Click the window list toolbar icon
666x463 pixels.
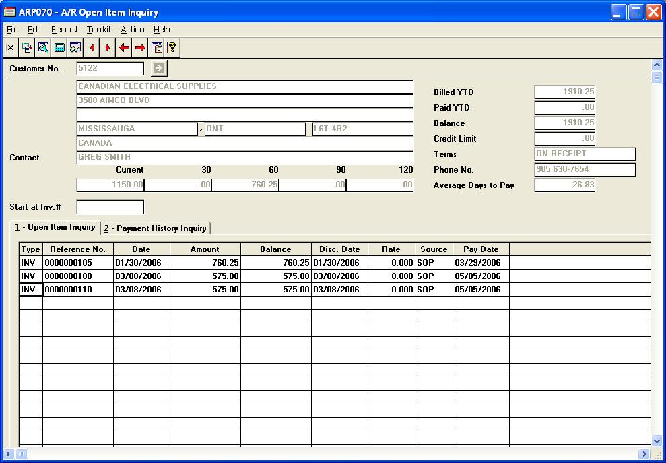tap(156, 48)
